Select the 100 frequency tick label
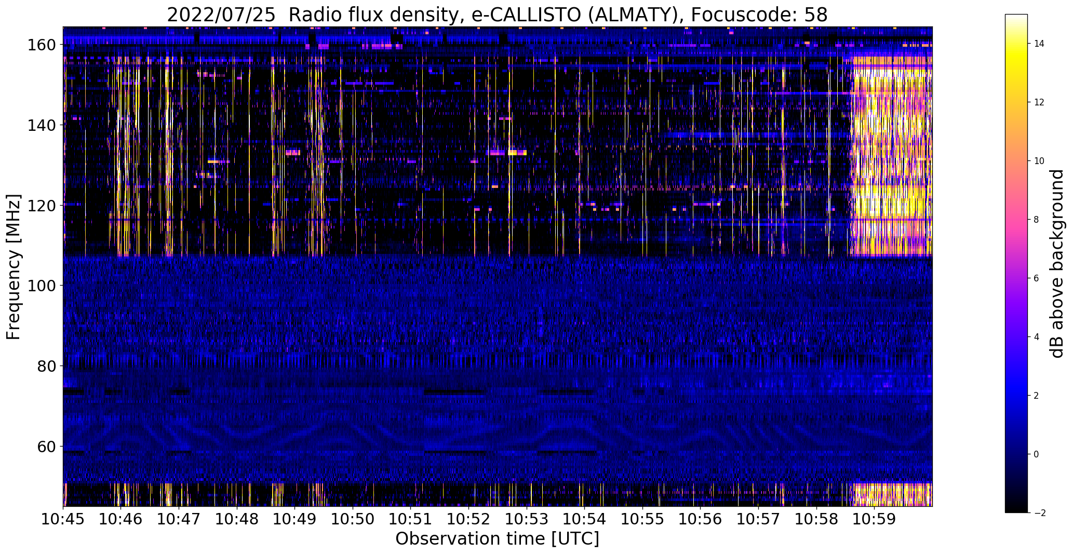Viewport: 1073px width, 554px height. 43,286
